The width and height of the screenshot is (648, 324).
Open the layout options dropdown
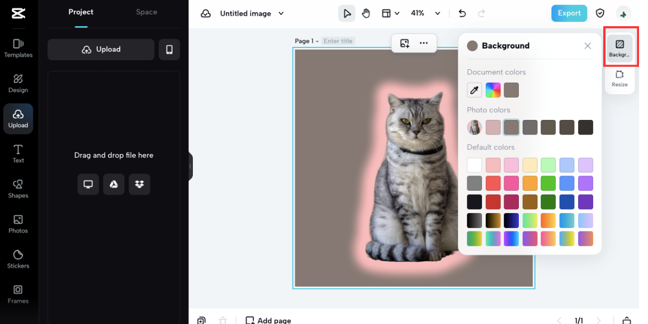click(390, 13)
